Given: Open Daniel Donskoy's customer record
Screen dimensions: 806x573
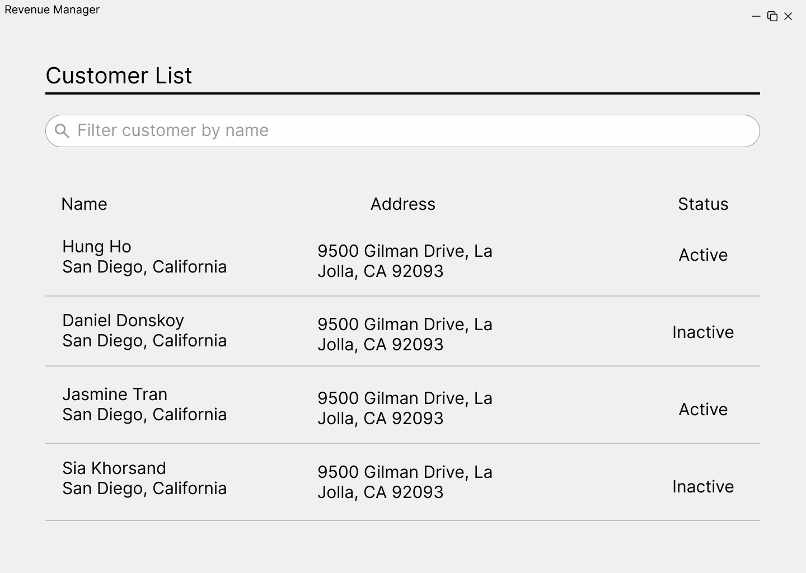Looking at the screenshot, I should point(123,321).
